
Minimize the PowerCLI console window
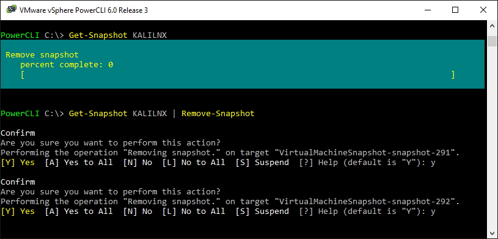pyautogui.click(x=427, y=10)
